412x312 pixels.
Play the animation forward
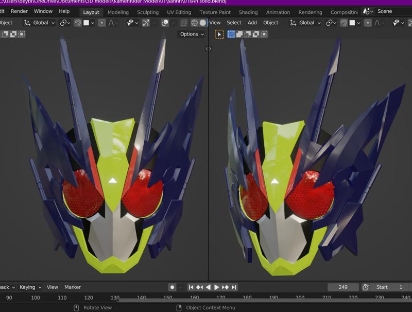click(x=216, y=287)
